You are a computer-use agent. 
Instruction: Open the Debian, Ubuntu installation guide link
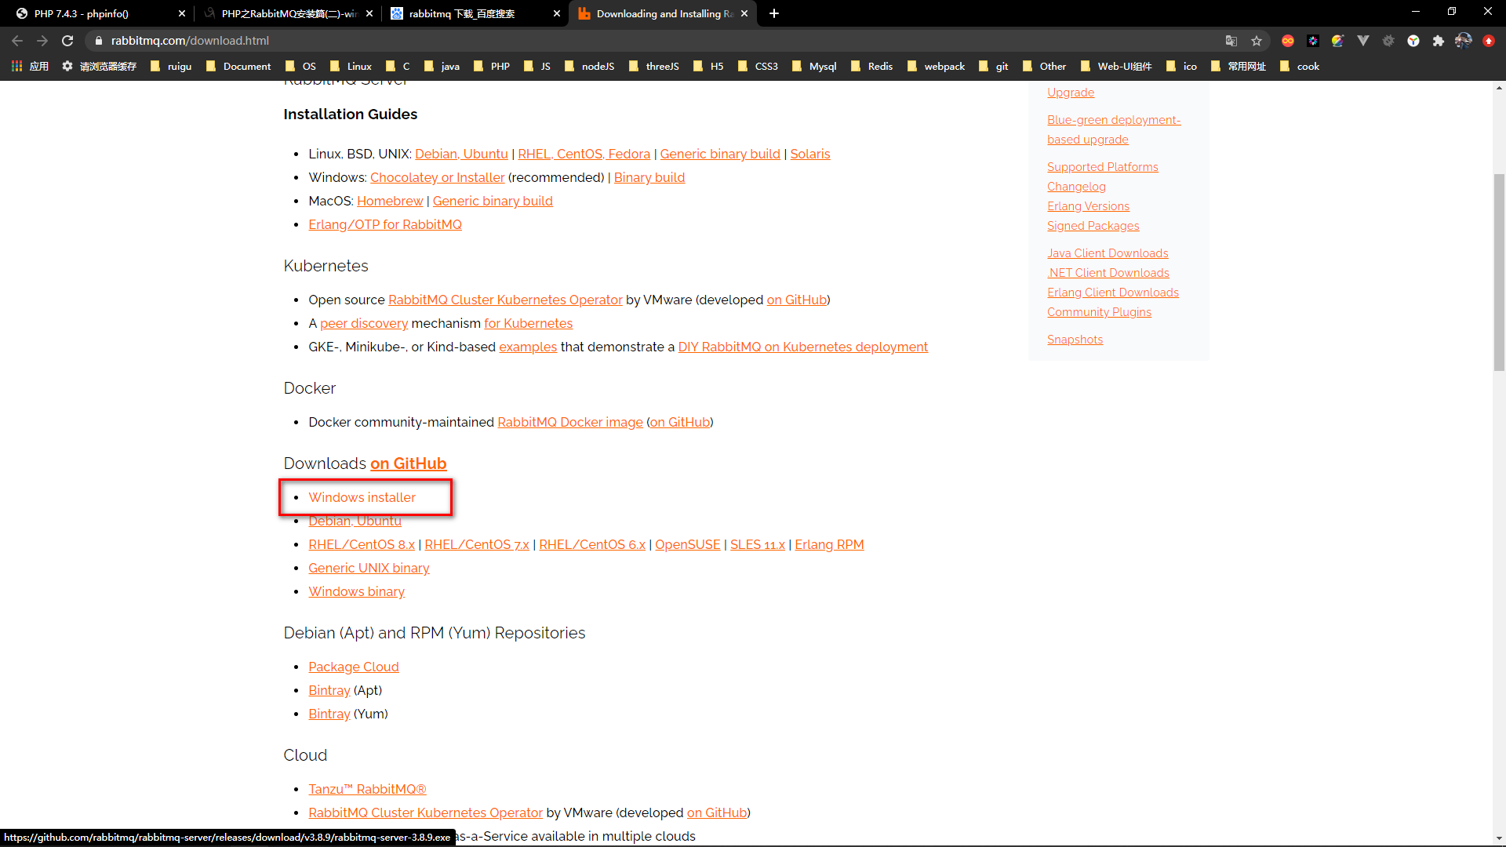461,154
